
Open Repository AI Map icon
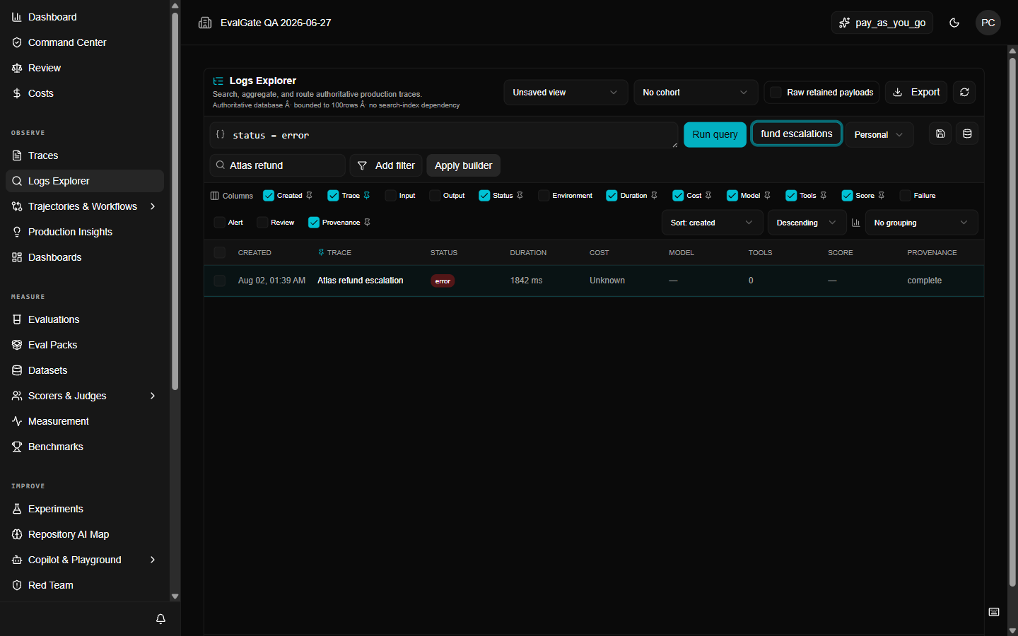point(17,534)
